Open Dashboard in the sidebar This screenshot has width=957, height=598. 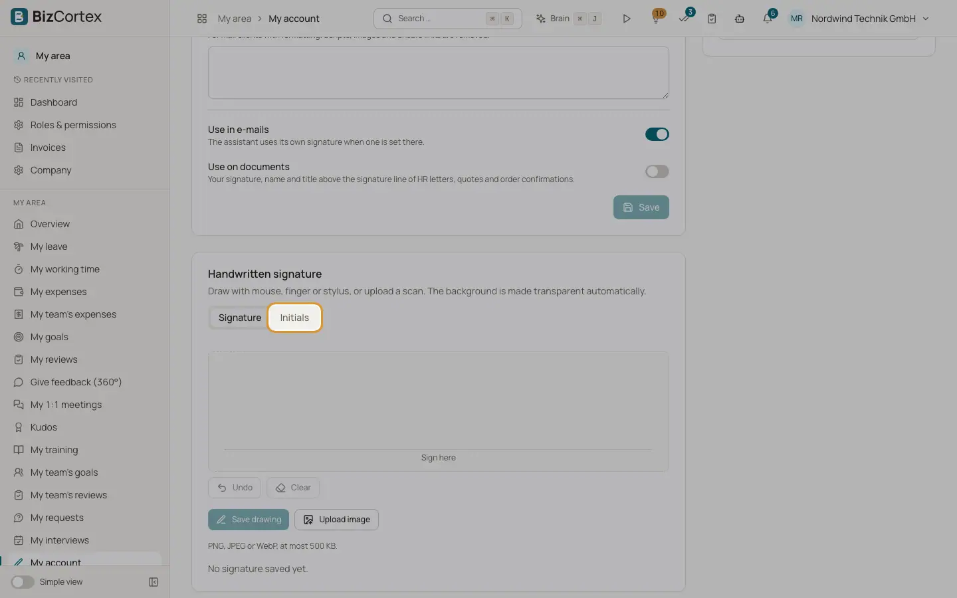point(85,102)
